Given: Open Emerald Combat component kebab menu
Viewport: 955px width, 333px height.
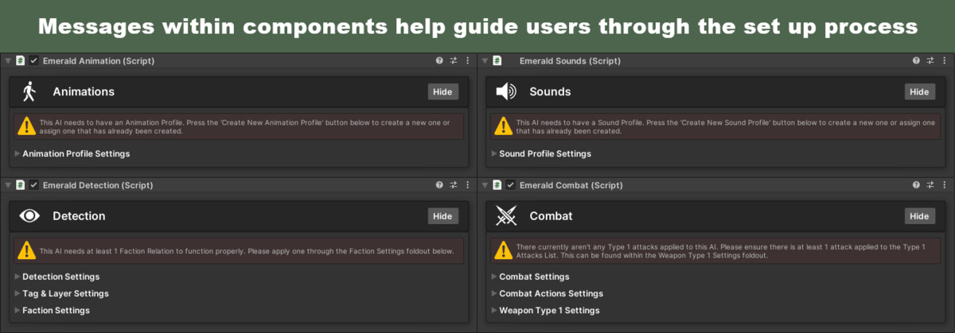Looking at the screenshot, I should 944,185.
